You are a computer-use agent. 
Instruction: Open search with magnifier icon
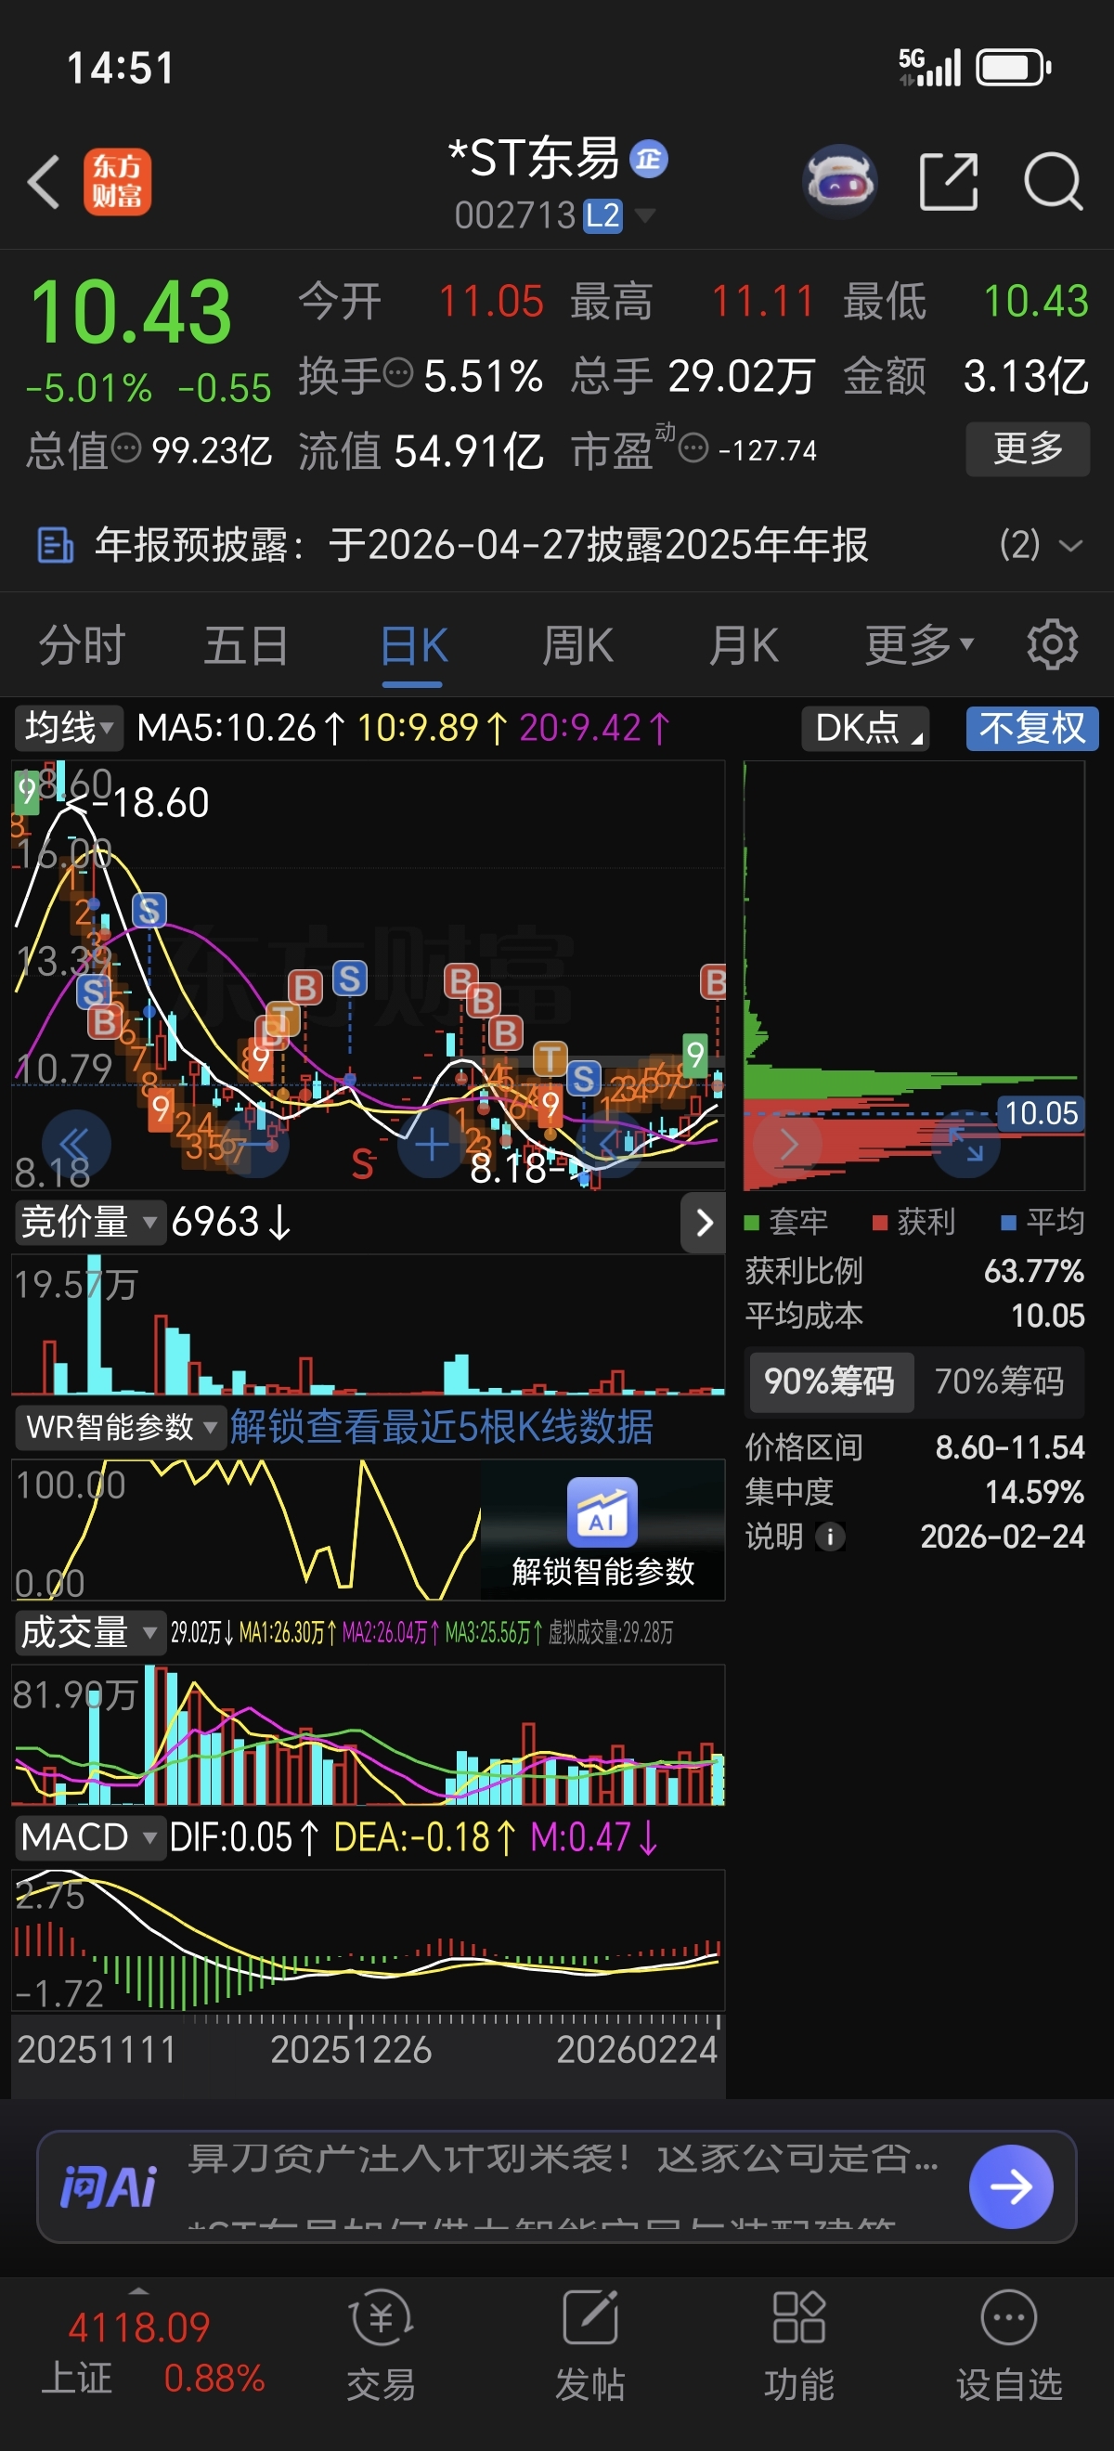click(x=1053, y=181)
